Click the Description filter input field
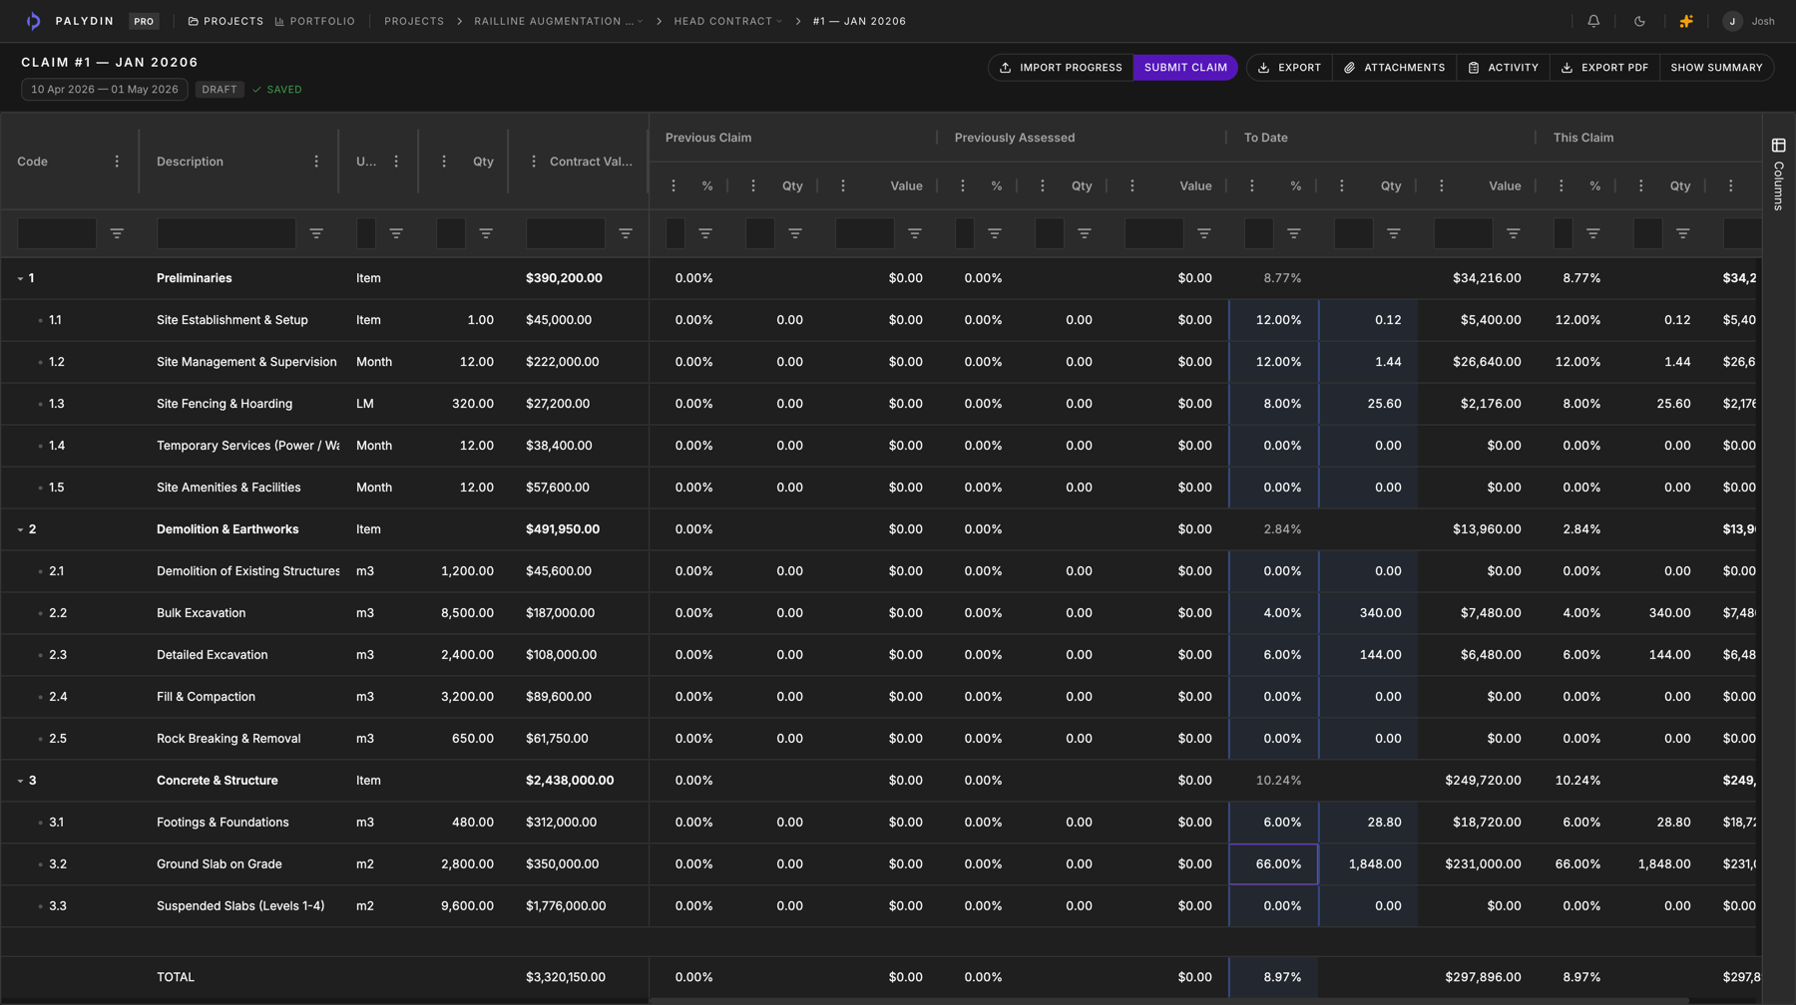Screen dimensions: 1796x1005 (226, 233)
